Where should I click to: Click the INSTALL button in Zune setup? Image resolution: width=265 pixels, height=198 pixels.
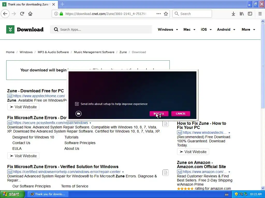pyautogui.click(x=159, y=114)
